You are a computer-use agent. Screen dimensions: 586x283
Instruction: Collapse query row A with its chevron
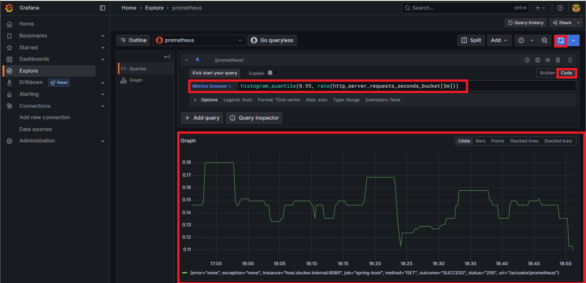pyautogui.click(x=186, y=60)
